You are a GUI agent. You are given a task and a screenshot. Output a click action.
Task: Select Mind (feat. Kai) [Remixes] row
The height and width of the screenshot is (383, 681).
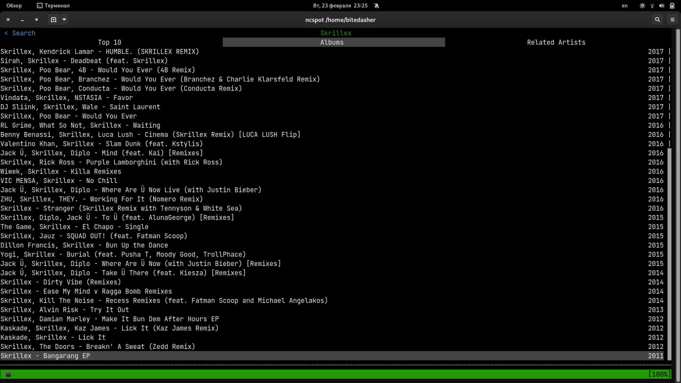click(x=332, y=153)
